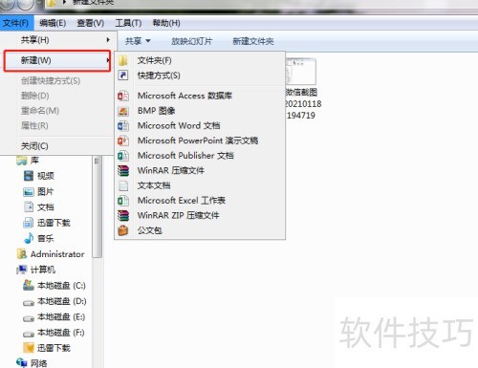Click the 图片 label in the sidebar
The height and width of the screenshot is (368, 478).
tap(46, 191)
